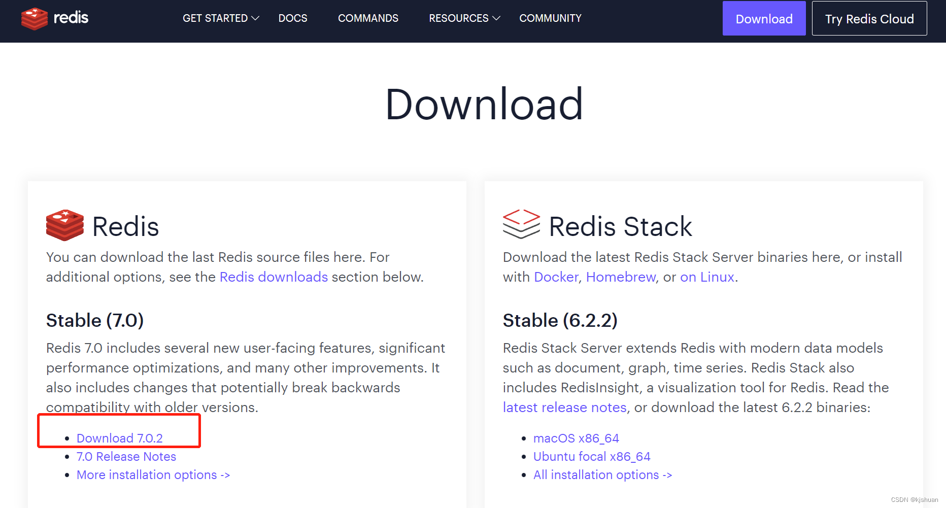Click the Download button in the navbar
946x508 pixels.
pos(764,18)
